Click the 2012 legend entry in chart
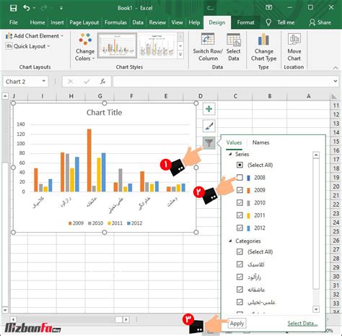The width and height of the screenshot is (342, 336). click(134, 223)
